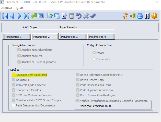Minimize the RE0101 window

pyautogui.click(x=133, y=2)
